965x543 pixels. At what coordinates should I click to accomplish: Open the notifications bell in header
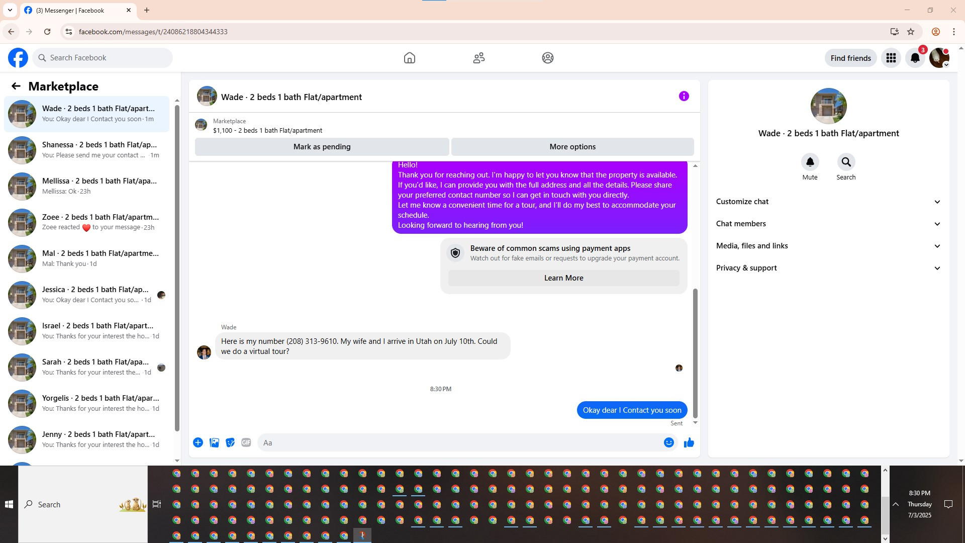(915, 58)
